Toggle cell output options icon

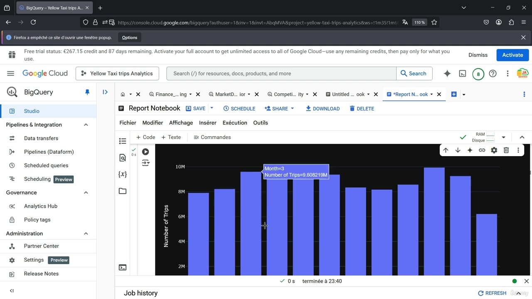pyautogui.click(x=145, y=163)
